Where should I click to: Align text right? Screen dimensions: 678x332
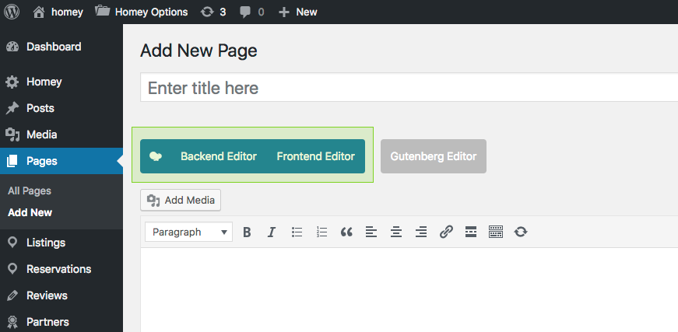(x=421, y=232)
